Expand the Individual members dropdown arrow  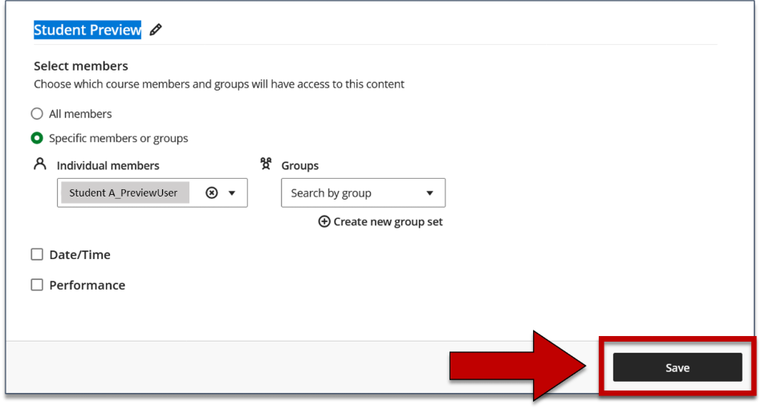[232, 192]
